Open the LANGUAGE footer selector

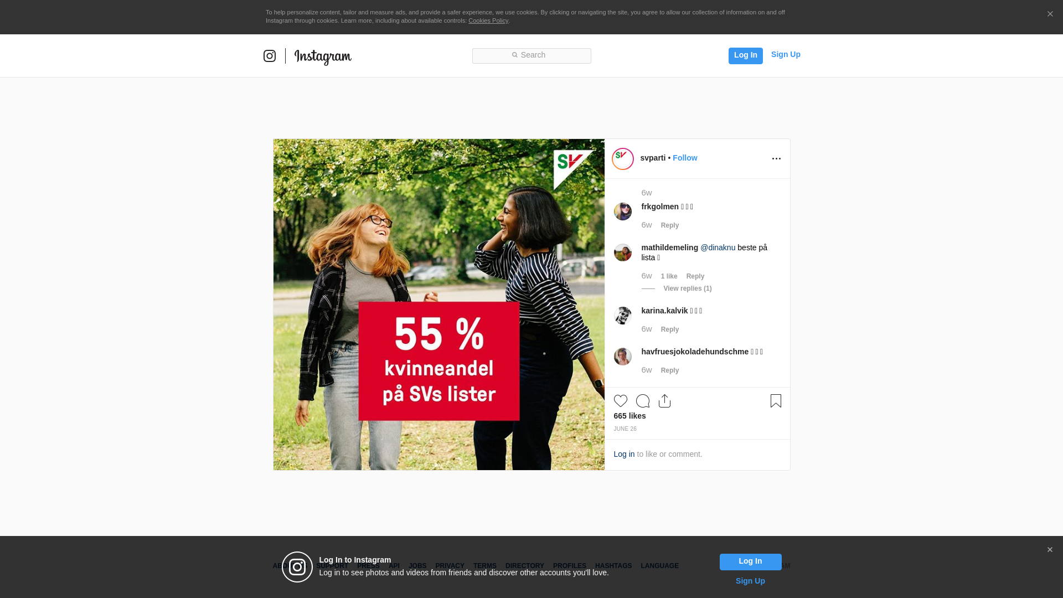coord(660,566)
